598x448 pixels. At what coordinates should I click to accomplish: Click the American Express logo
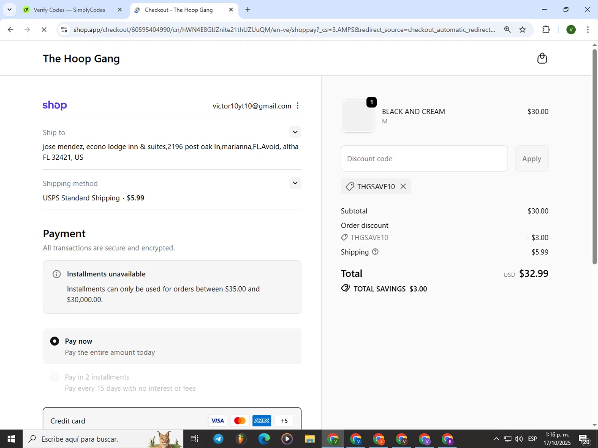[262, 421]
